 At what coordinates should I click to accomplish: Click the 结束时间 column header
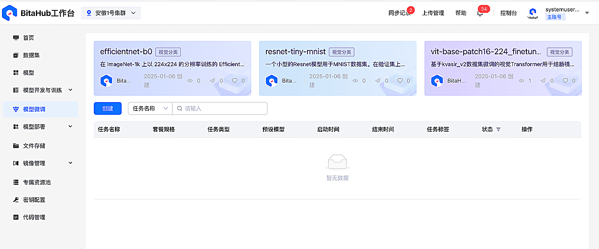click(x=383, y=129)
